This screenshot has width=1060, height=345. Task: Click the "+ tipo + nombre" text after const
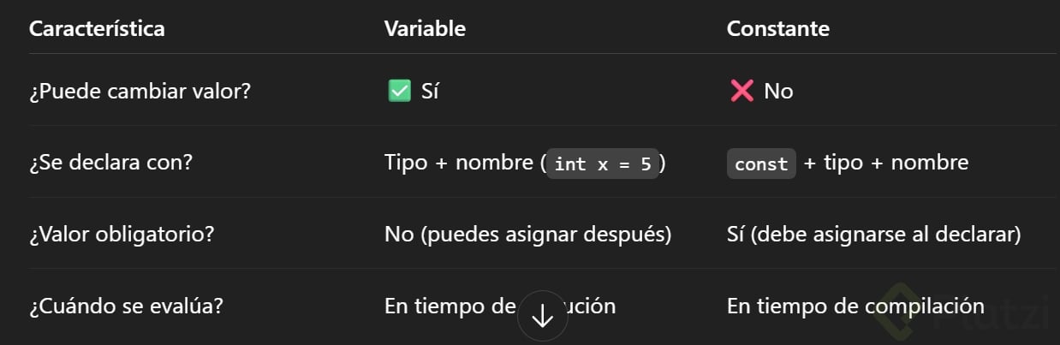tap(886, 162)
